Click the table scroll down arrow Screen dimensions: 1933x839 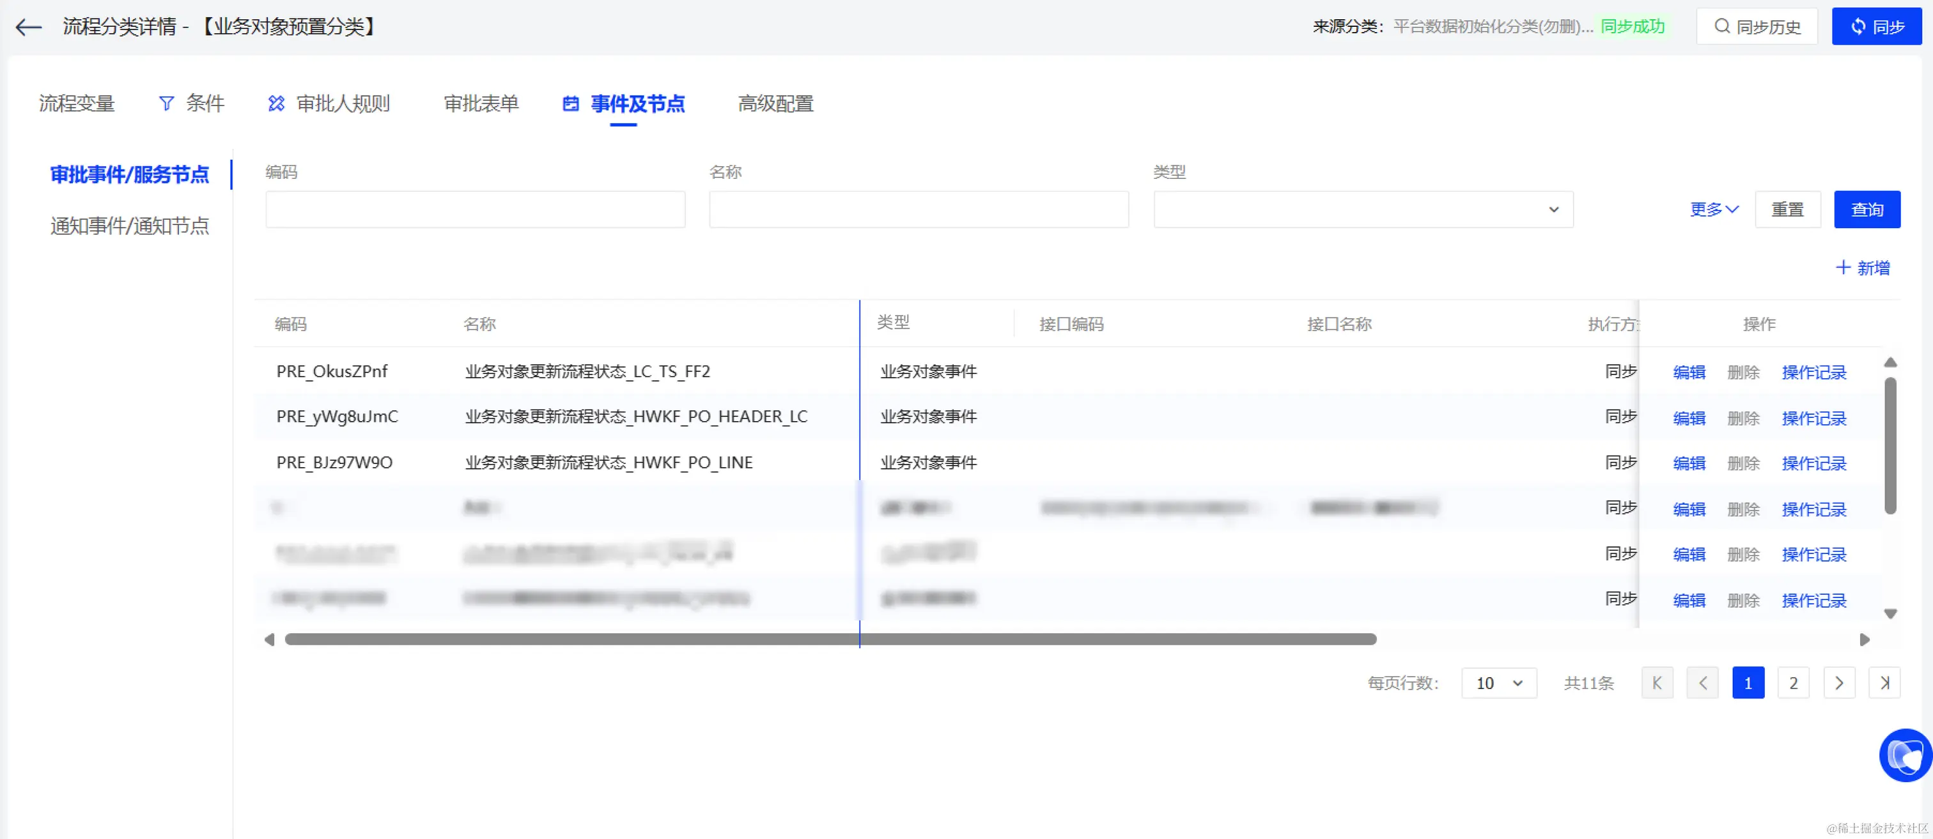pos(1890,613)
